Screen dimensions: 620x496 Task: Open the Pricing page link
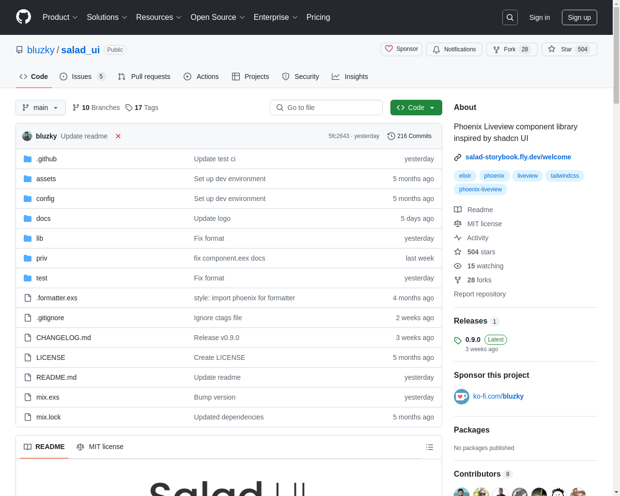click(x=318, y=17)
